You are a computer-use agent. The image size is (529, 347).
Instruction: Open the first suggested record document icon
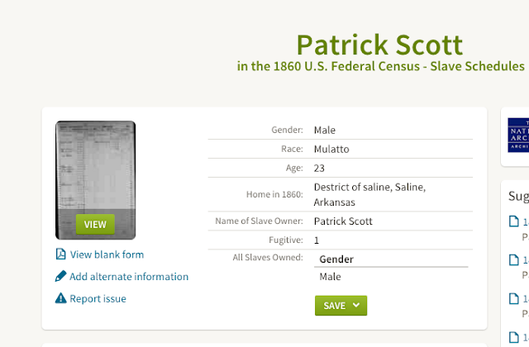click(x=513, y=221)
